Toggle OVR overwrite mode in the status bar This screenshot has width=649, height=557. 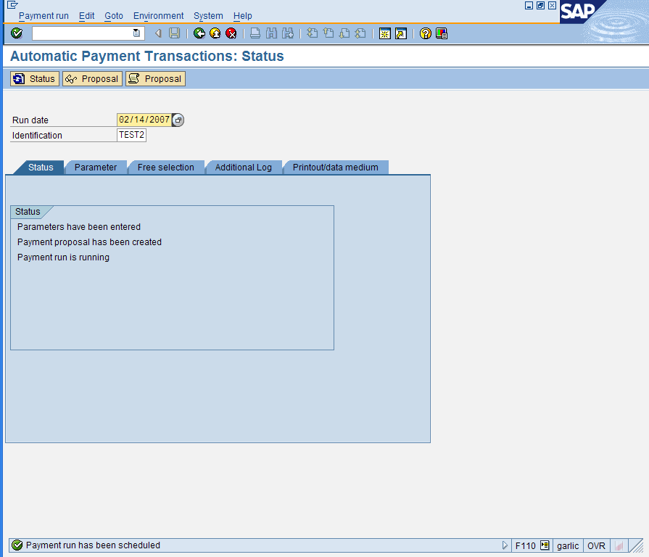tap(596, 545)
